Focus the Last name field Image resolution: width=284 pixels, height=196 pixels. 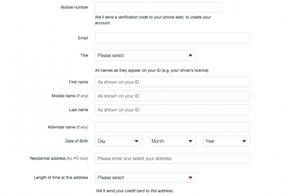(172, 110)
